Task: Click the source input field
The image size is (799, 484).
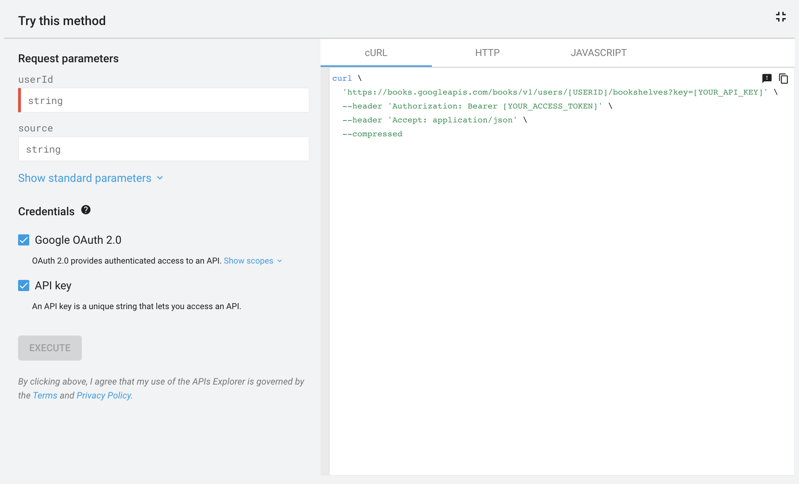Action: [164, 149]
